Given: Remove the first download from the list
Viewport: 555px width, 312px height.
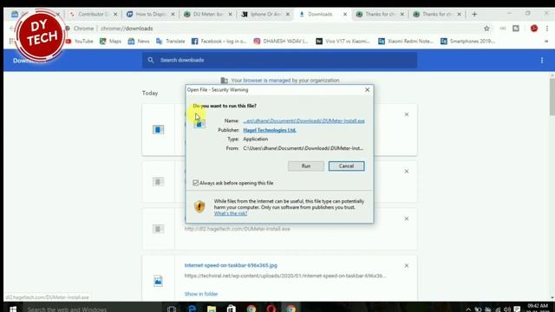Looking at the screenshot, I should [x=407, y=114].
